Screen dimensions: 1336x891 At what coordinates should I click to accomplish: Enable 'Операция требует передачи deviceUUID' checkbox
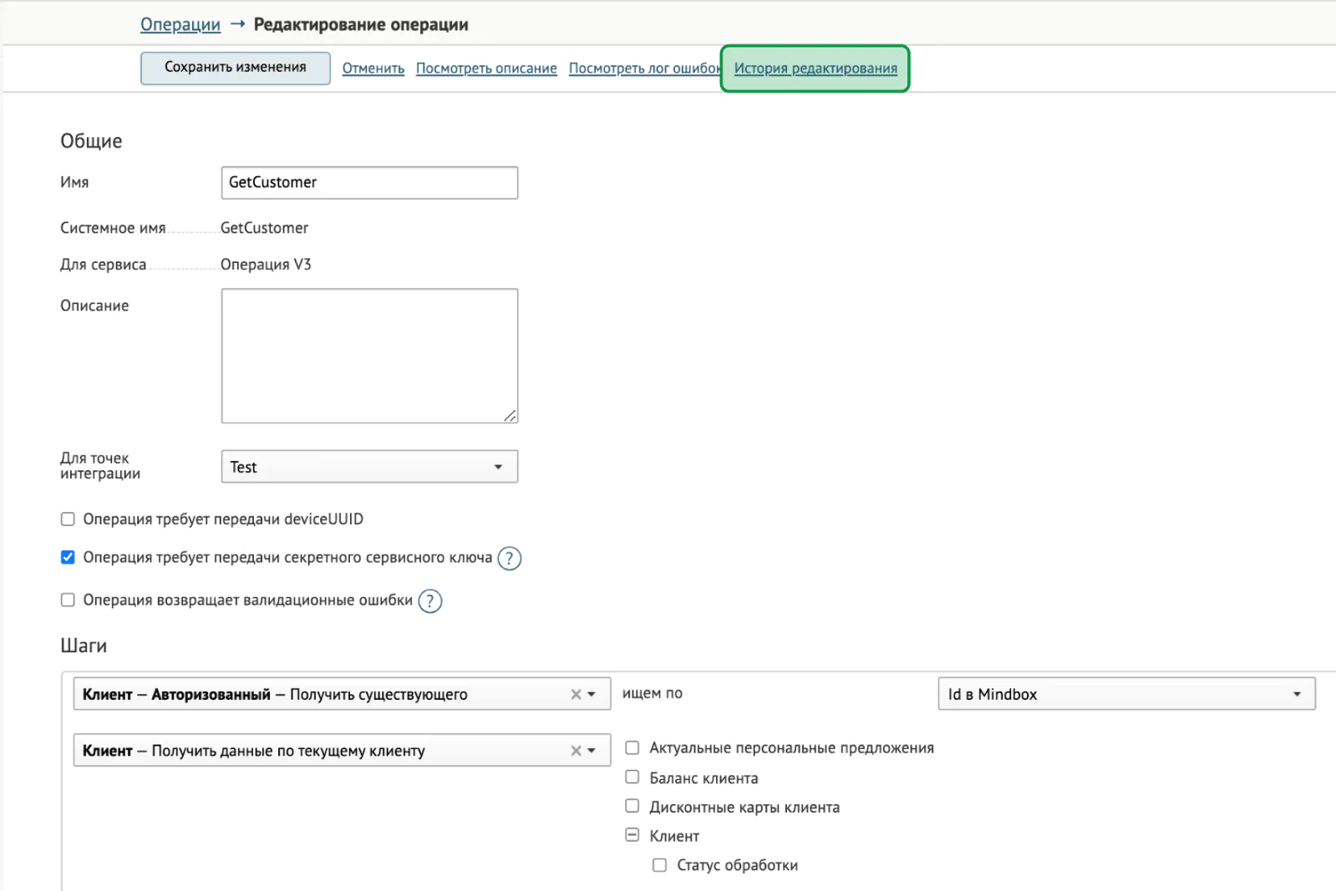[68, 519]
